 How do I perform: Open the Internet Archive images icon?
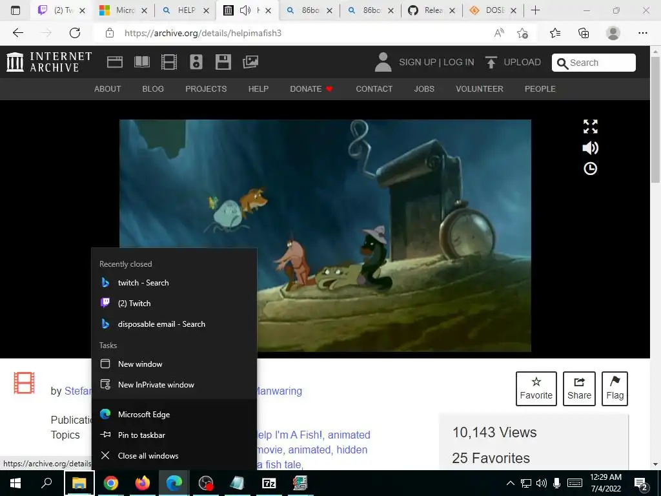[x=250, y=62]
